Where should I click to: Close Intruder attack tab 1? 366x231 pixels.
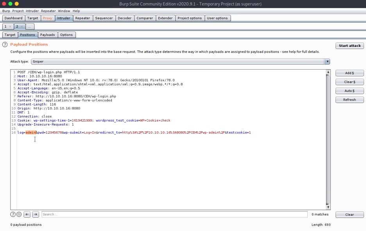[x=10, y=27]
